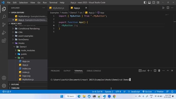Split the editor to the right
Image resolution: width=176 pixels, height=99 pixels.
[168, 8]
